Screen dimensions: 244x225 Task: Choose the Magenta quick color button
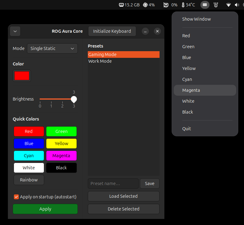tap(61, 156)
